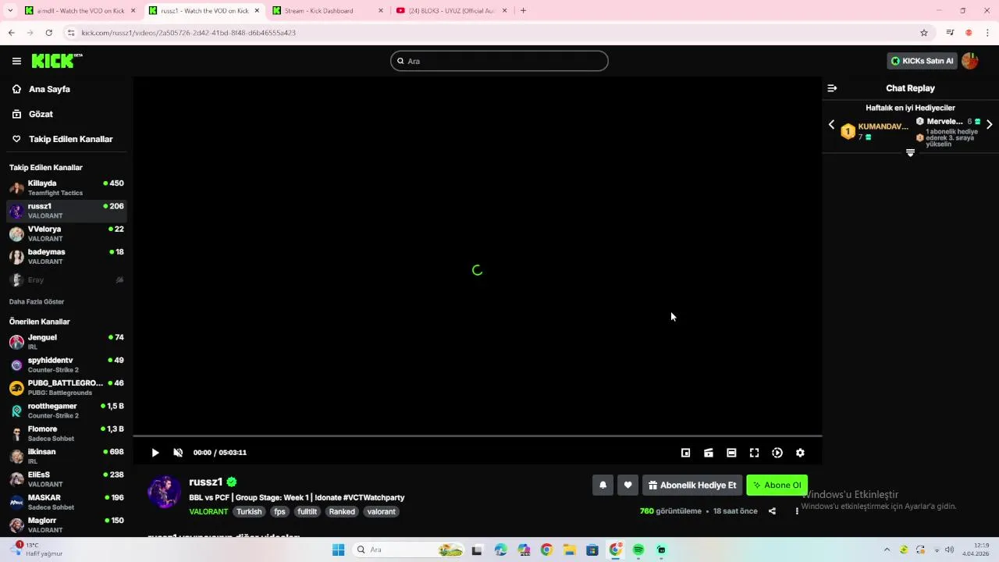Open MASKAR channel

pyautogui.click(x=66, y=502)
